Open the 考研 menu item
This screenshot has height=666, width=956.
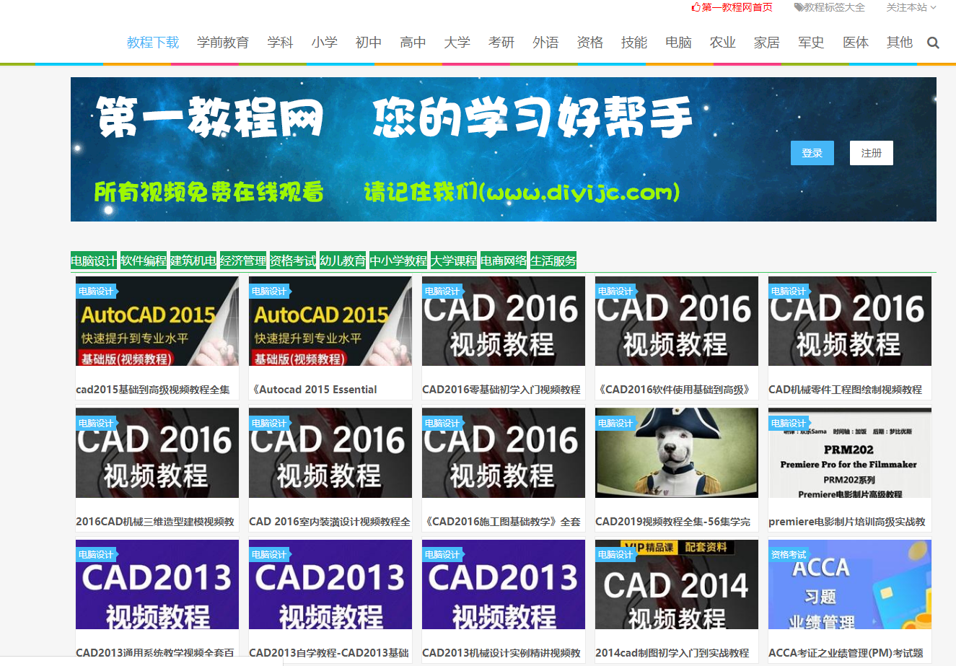click(x=501, y=43)
